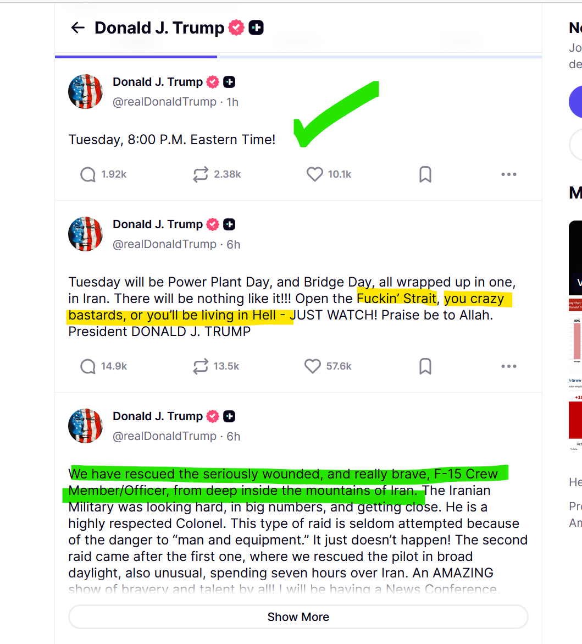Select the active first profile tab underline
Image resolution: width=582 pixels, height=644 pixels.
(136, 56)
